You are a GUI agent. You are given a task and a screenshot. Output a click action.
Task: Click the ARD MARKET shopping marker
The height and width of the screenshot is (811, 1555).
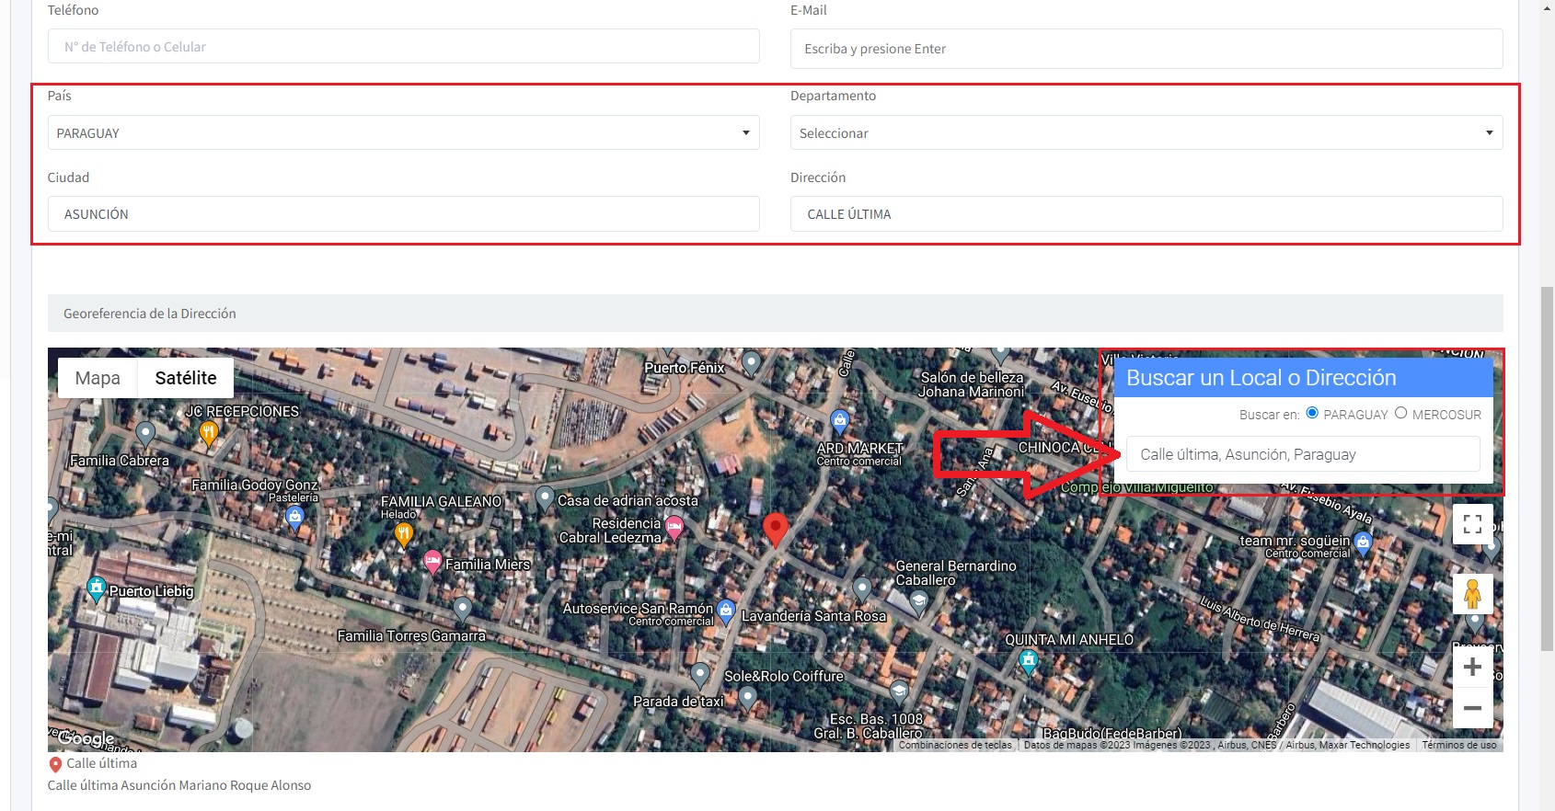pyautogui.click(x=839, y=422)
